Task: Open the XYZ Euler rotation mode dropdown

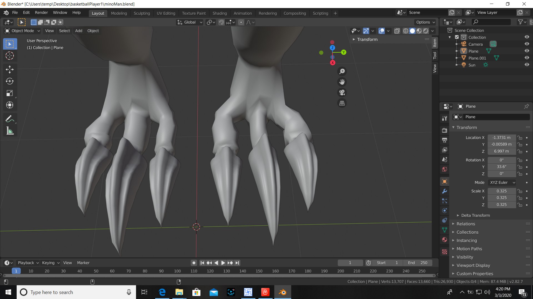Action: 502,182
